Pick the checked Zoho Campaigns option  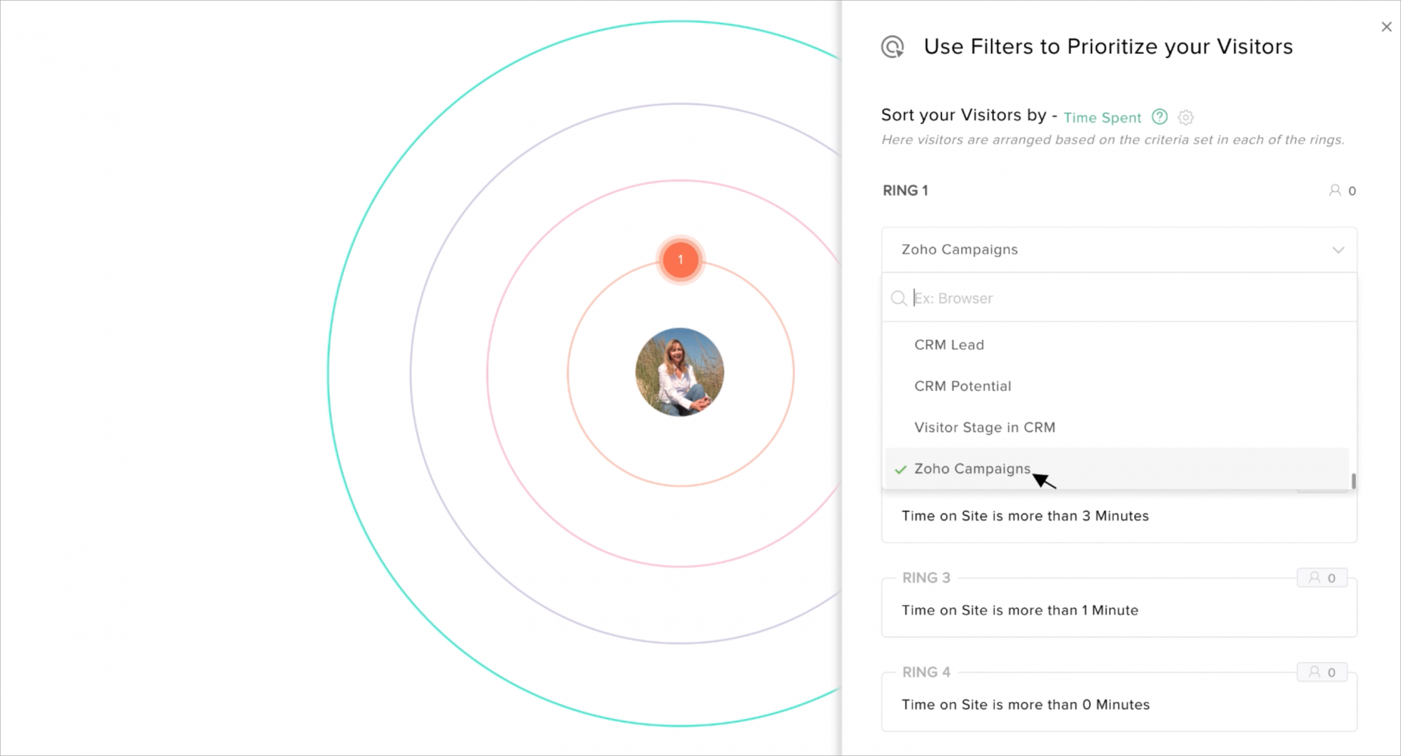pyautogui.click(x=972, y=469)
